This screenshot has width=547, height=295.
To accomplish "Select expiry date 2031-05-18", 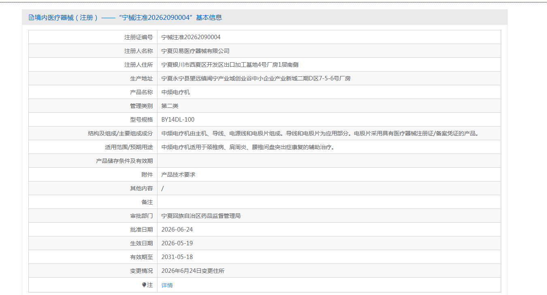I will pos(177,257).
